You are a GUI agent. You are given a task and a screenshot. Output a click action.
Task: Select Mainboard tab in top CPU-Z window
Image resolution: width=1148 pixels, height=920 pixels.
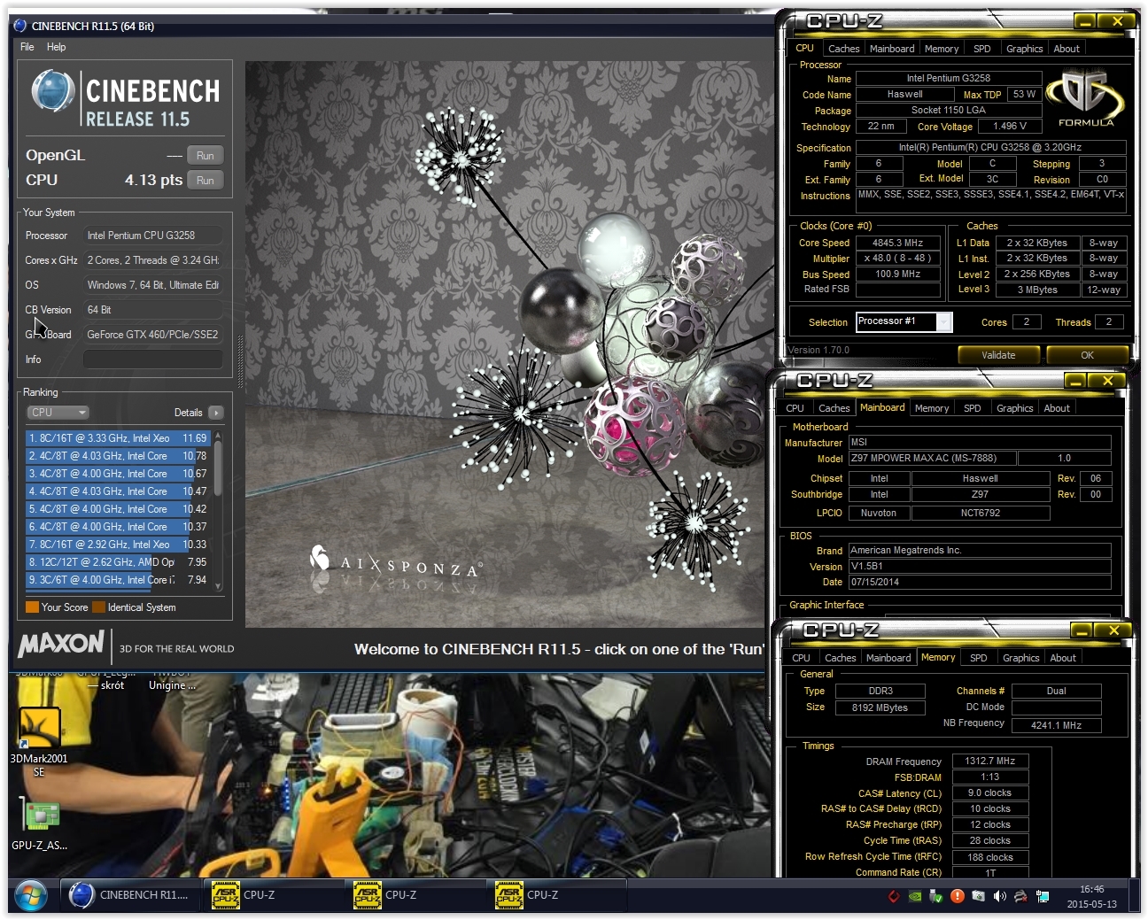coord(892,49)
